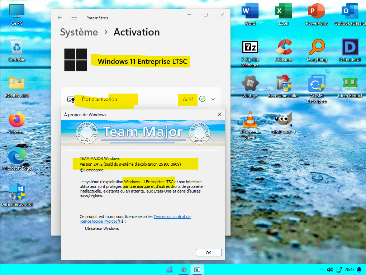Image resolution: width=366 pixels, height=275 pixels.
Task: Click OK in À propos de Windows
Action: click(208, 252)
